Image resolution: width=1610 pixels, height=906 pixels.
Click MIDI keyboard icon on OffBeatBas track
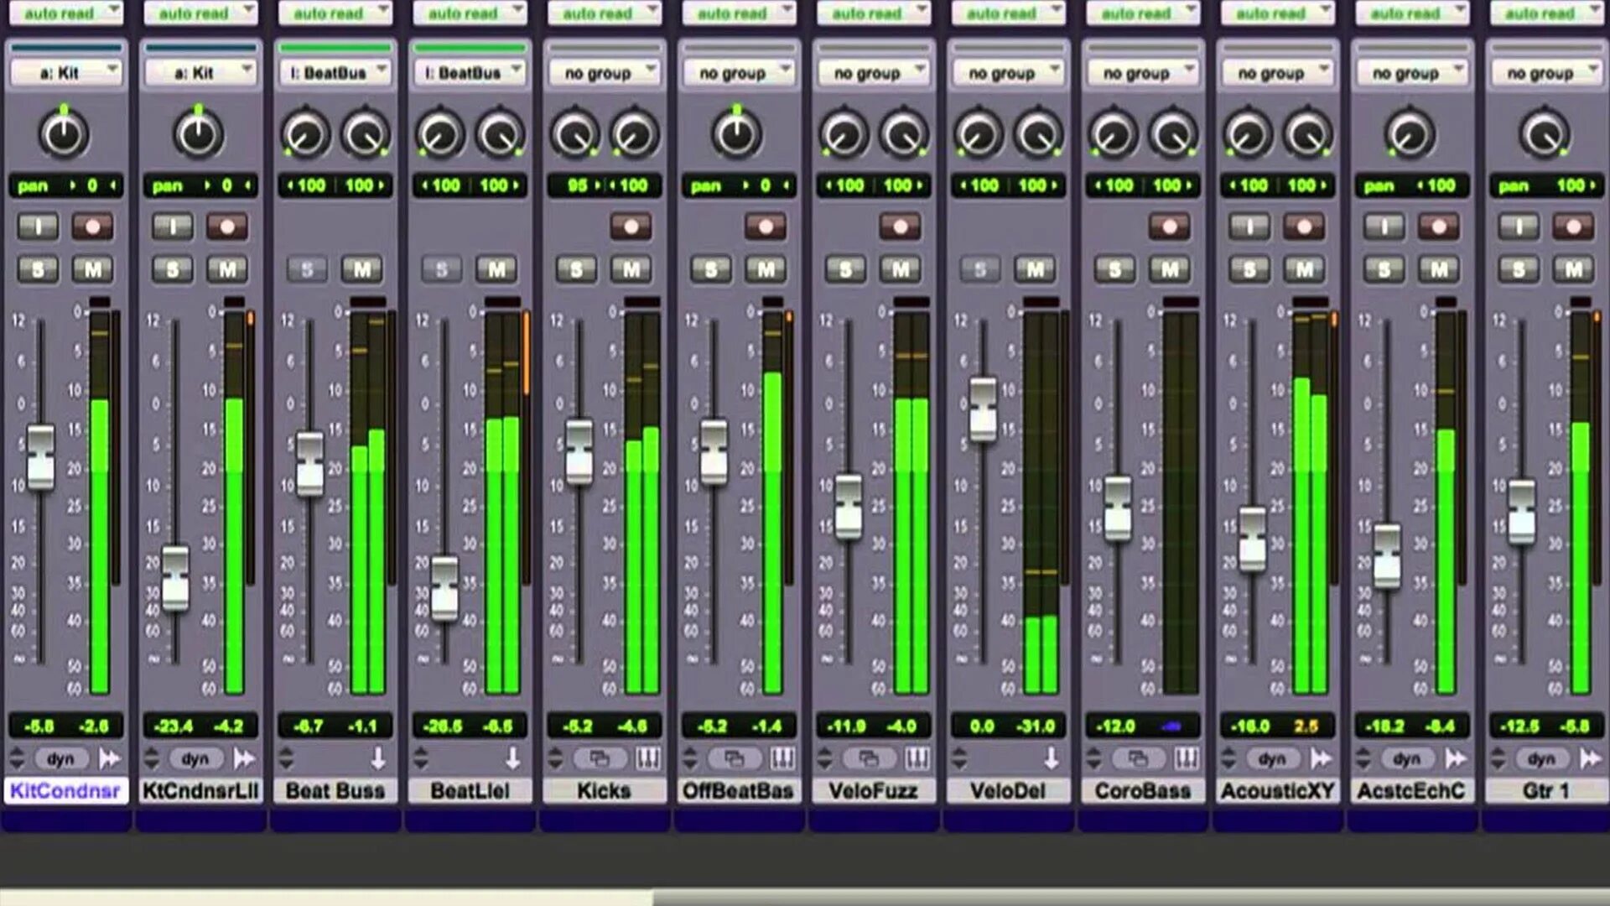coord(782,759)
